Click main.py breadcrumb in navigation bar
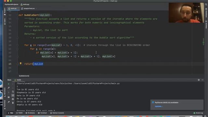 pos(25,4)
